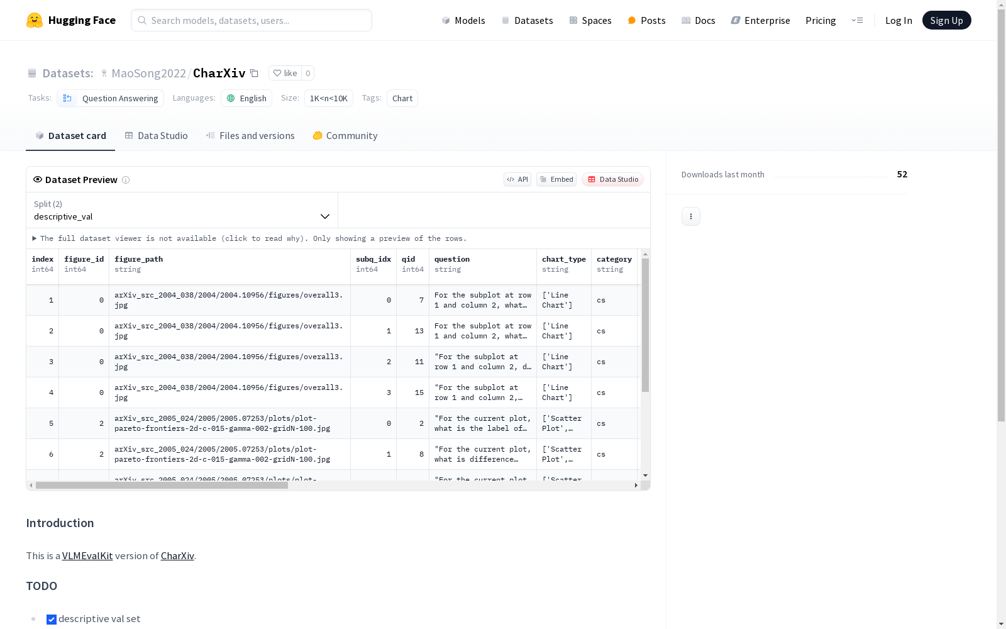
Task: Select the English language tag
Action: (246, 98)
